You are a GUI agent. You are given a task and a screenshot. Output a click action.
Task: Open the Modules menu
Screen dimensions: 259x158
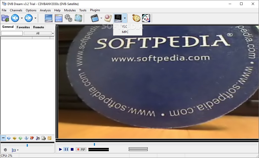tap(70, 10)
